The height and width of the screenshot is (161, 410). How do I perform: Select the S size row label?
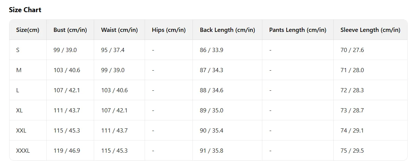18,50
